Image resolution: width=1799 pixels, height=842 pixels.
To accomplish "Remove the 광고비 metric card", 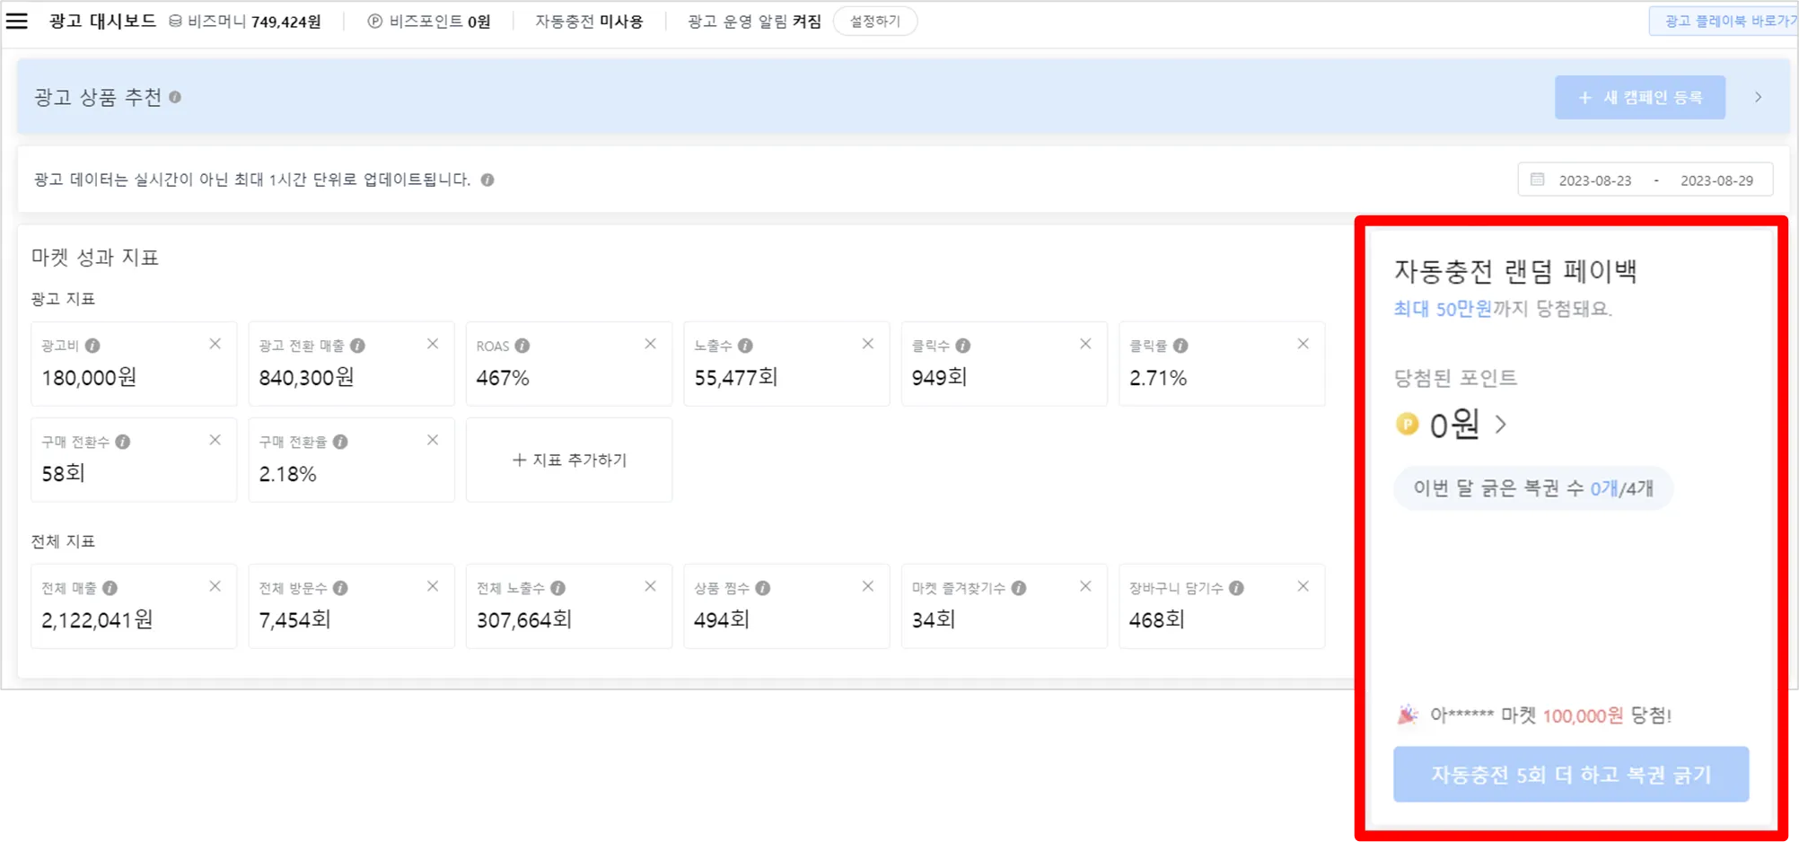I will pos(215,344).
